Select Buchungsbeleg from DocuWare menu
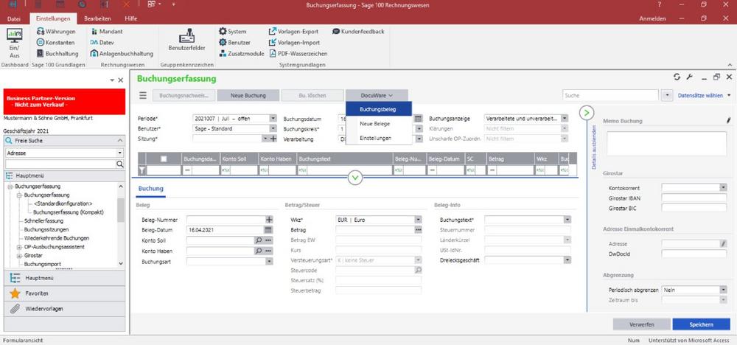Image resolution: width=737 pixels, height=345 pixels. (378, 109)
